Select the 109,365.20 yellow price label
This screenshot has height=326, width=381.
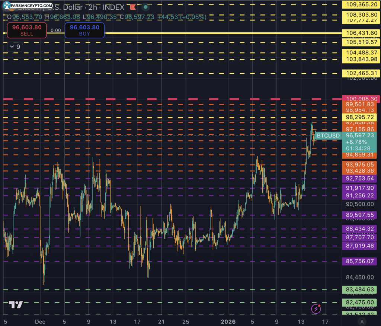pos(362,4)
